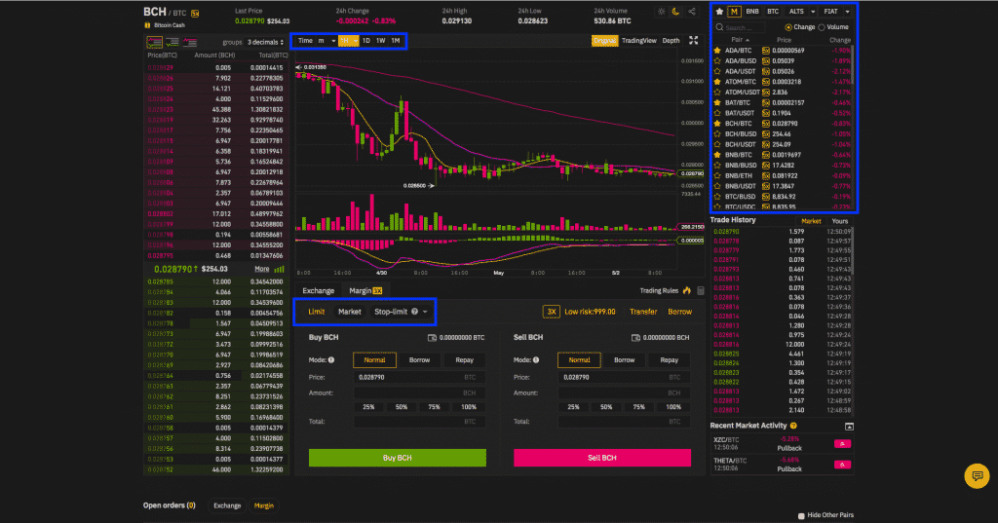998x523 pixels.
Task: Click Stop-limit help question icon
Action: (414, 312)
